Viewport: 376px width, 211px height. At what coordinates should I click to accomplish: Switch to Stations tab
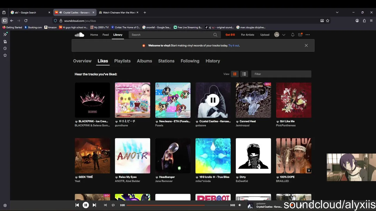[x=166, y=61]
